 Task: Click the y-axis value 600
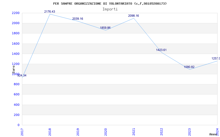[x=16, y=95]
